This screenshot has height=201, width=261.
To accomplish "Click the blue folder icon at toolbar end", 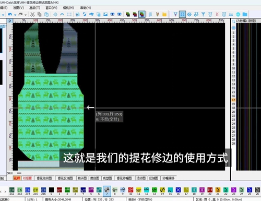I will [245, 14].
